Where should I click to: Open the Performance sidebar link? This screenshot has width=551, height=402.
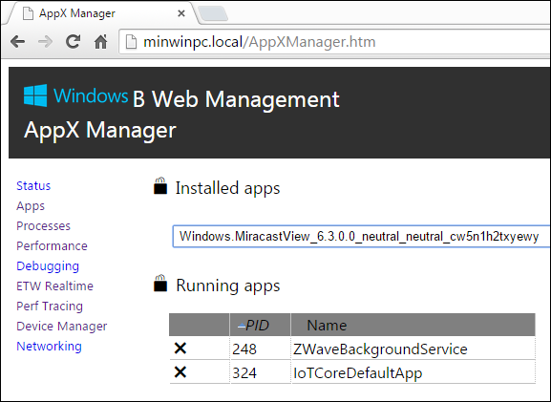pos(52,246)
